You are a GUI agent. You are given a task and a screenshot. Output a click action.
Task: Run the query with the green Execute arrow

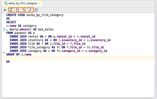tap(5, 10)
